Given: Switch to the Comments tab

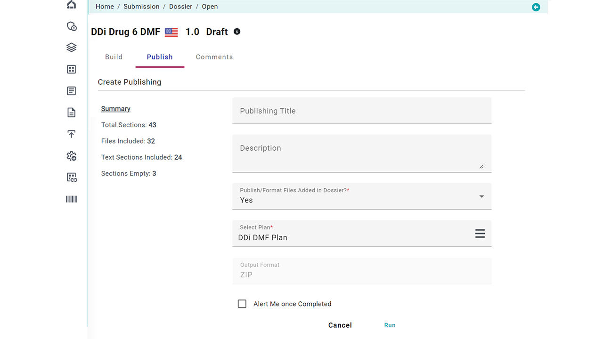Looking at the screenshot, I should [214, 57].
